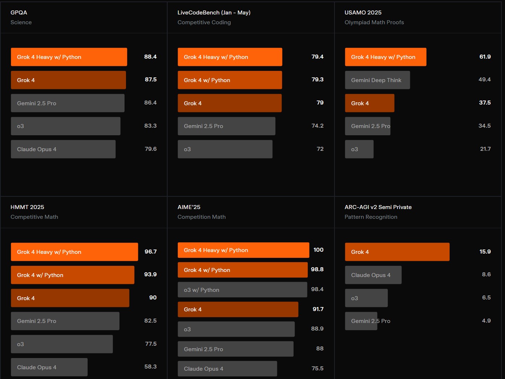Select the o3 score 72 in LiveCodeBench
The image size is (505, 379).
(320, 149)
